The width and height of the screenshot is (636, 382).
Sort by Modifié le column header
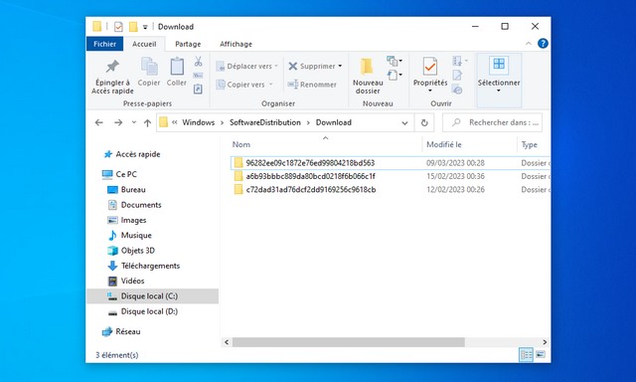(444, 144)
